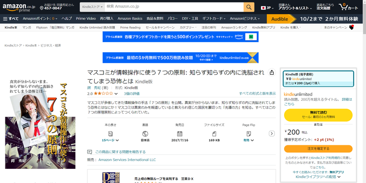Open Amazon Basics in the nav bar
Image resolution: width=366 pixels, height=183 pixels.
130,19
